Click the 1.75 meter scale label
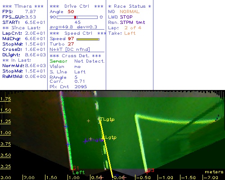Viewport: 225px width, 180px height. pyautogui.click(x=5, y=99)
